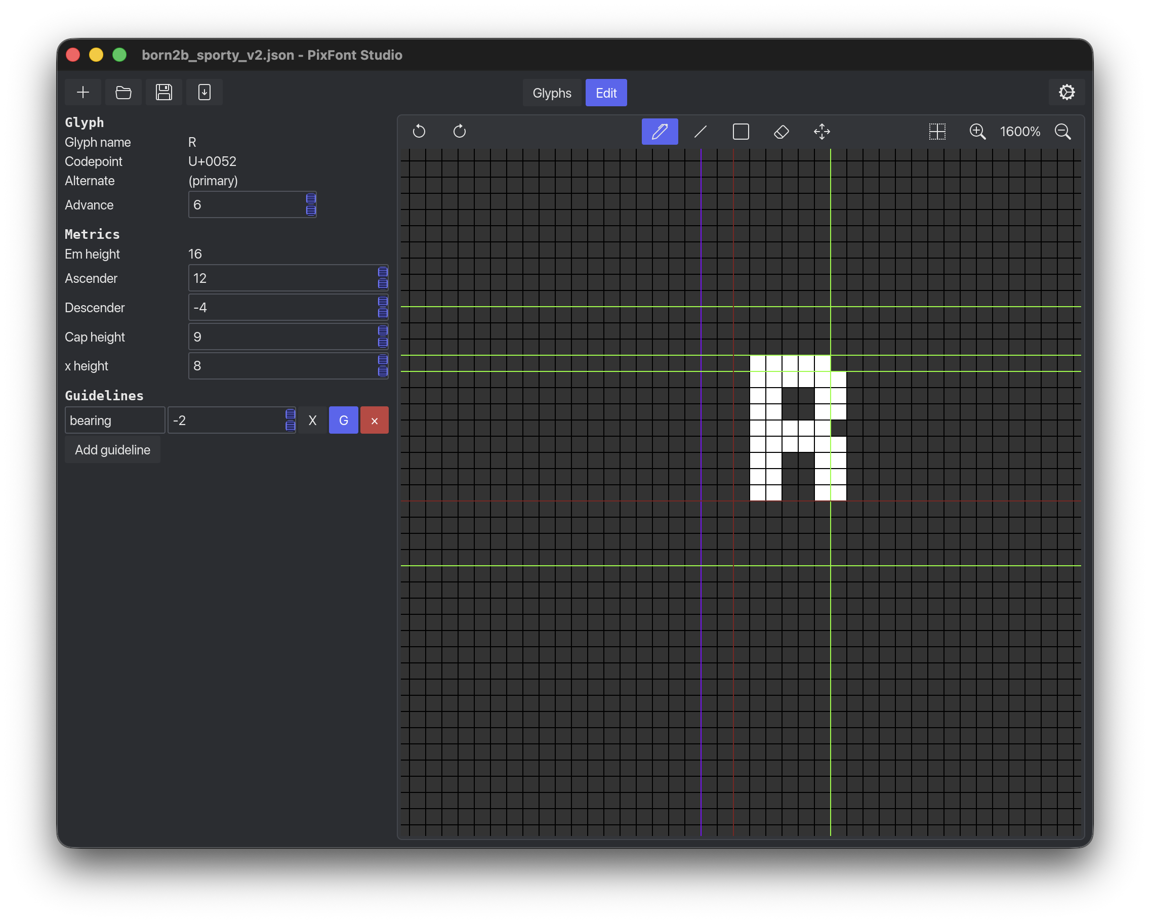Edit the guideline name field 'bearing'
Viewport: 1150px width, 923px height.
(x=115, y=420)
